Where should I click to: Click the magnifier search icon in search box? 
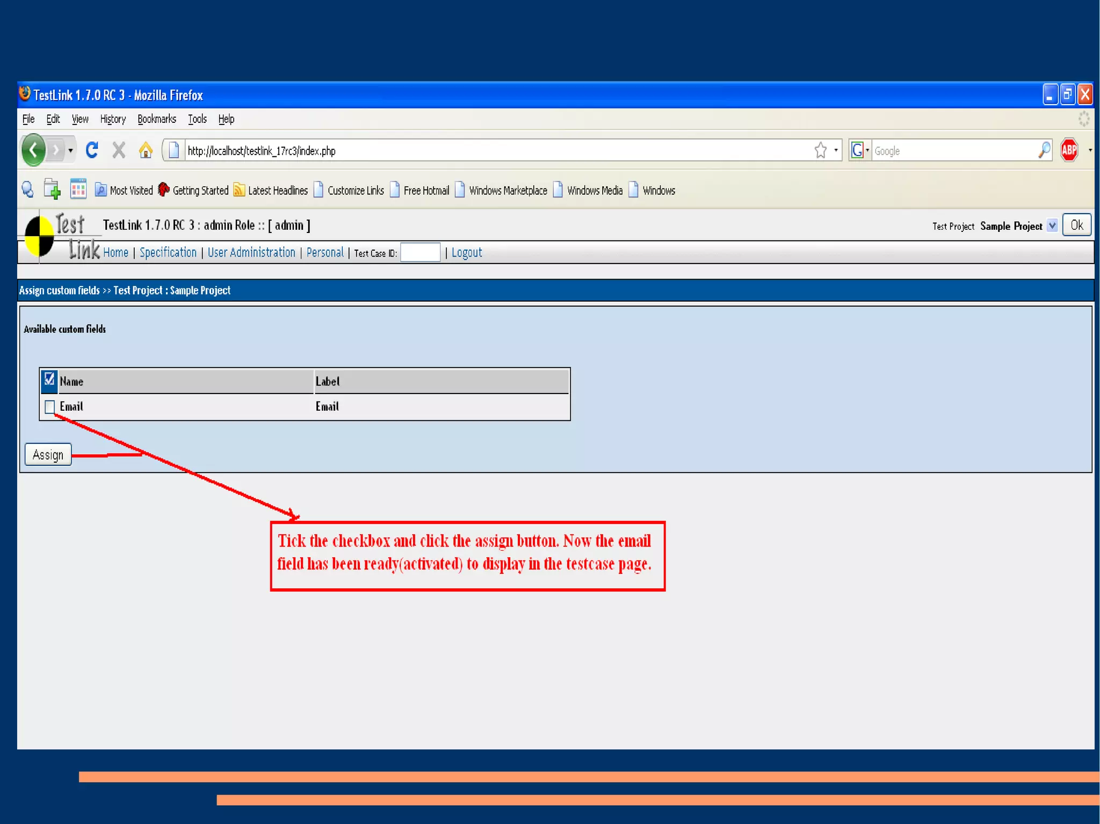(x=1044, y=150)
